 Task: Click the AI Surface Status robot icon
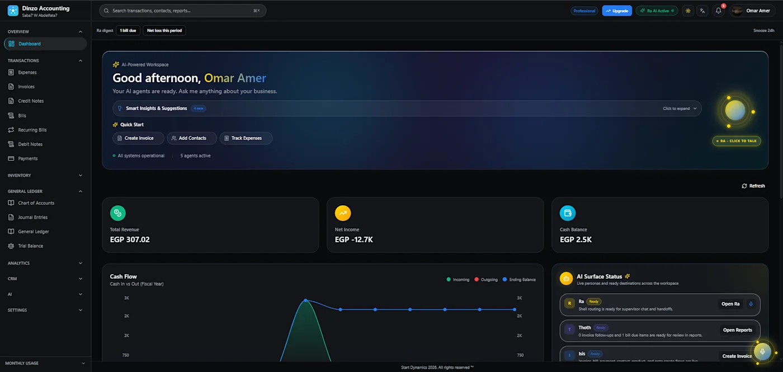567,278
